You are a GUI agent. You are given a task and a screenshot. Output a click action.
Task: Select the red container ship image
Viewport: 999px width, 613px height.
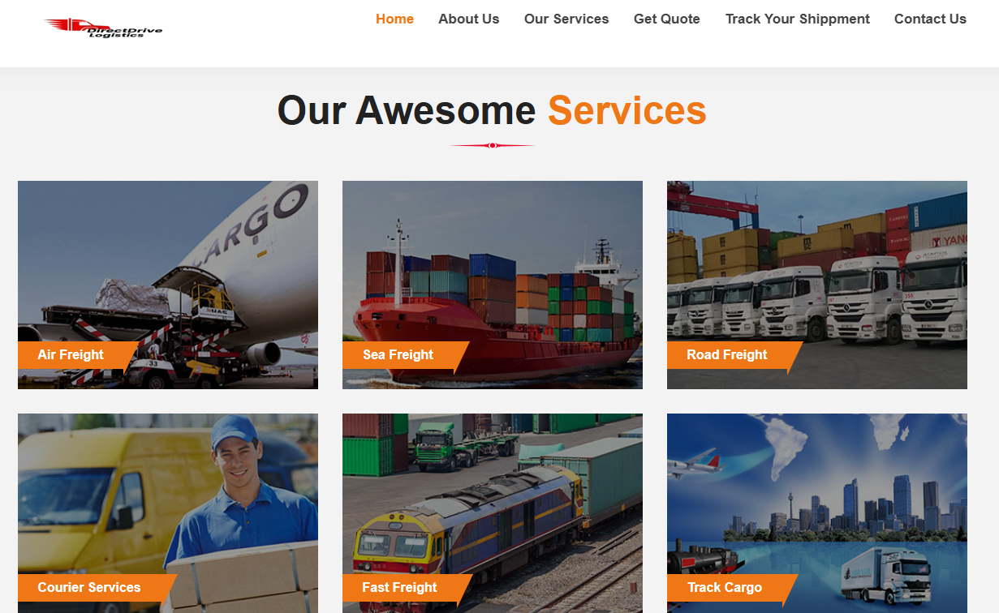point(493,285)
